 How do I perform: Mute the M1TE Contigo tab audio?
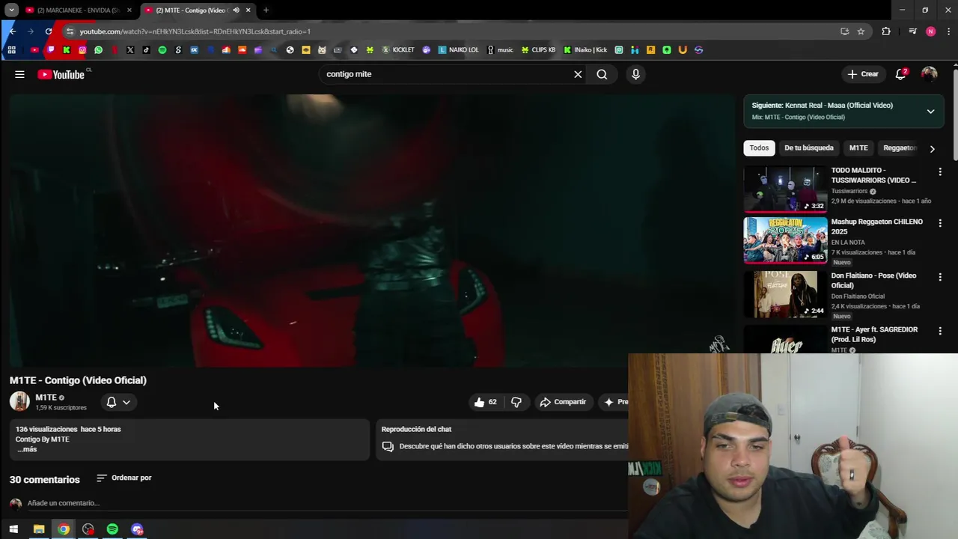(x=236, y=10)
